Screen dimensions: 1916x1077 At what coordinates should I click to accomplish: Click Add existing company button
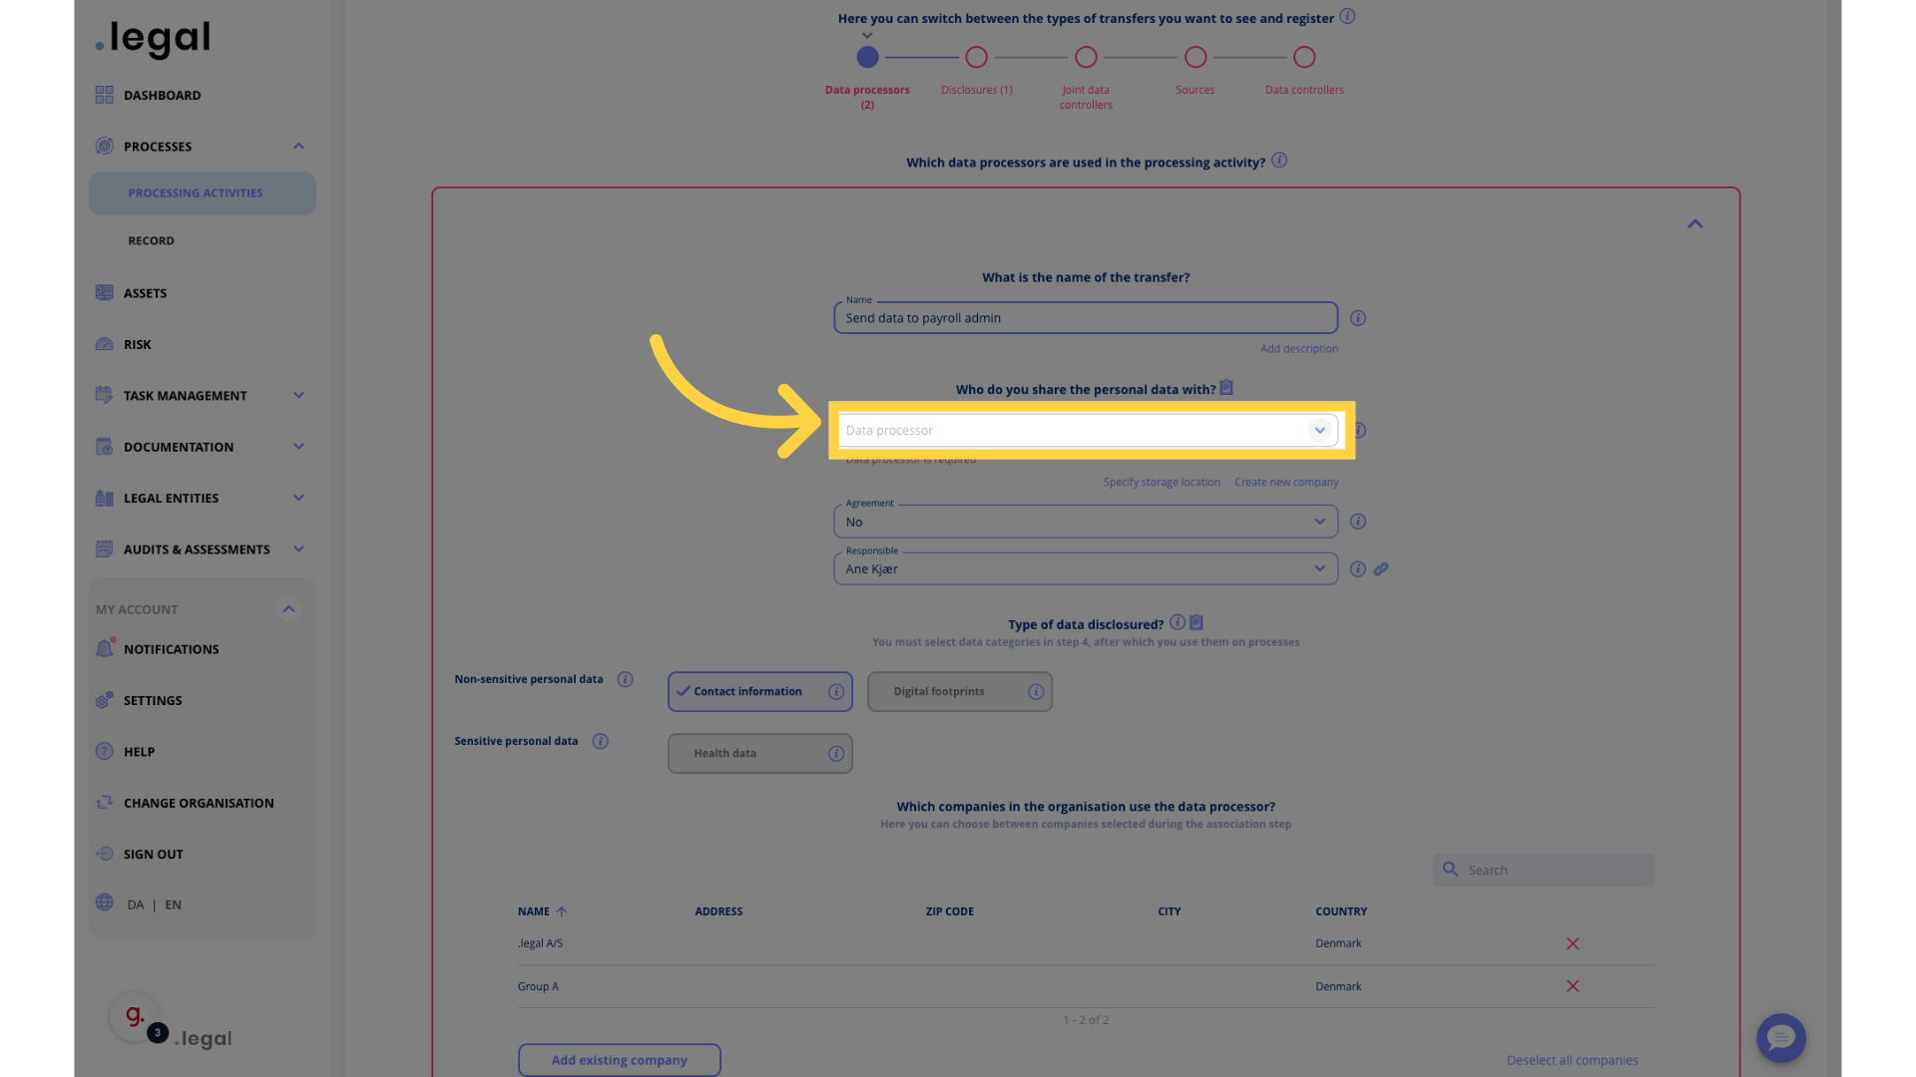[619, 1060]
